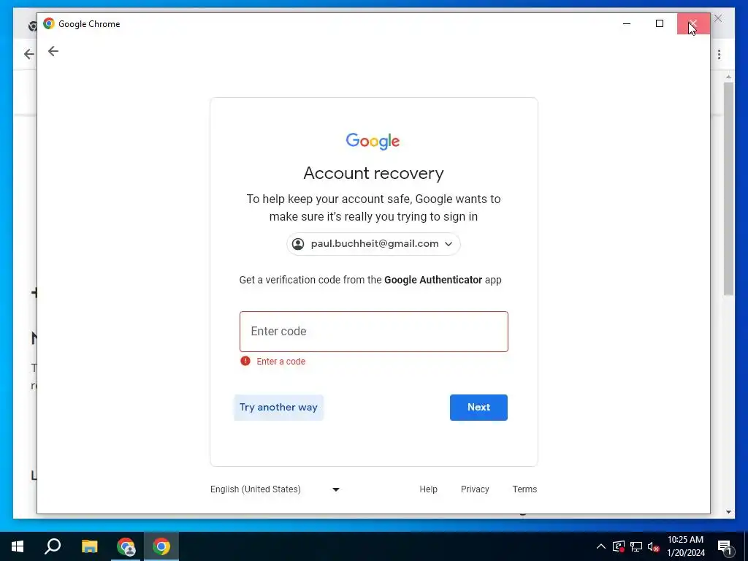Open the network tray icon
748x561 pixels.
(x=636, y=546)
